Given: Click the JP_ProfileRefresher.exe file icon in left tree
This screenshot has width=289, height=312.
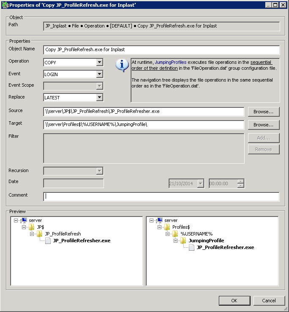Looking at the screenshot, I should click(x=48, y=241).
